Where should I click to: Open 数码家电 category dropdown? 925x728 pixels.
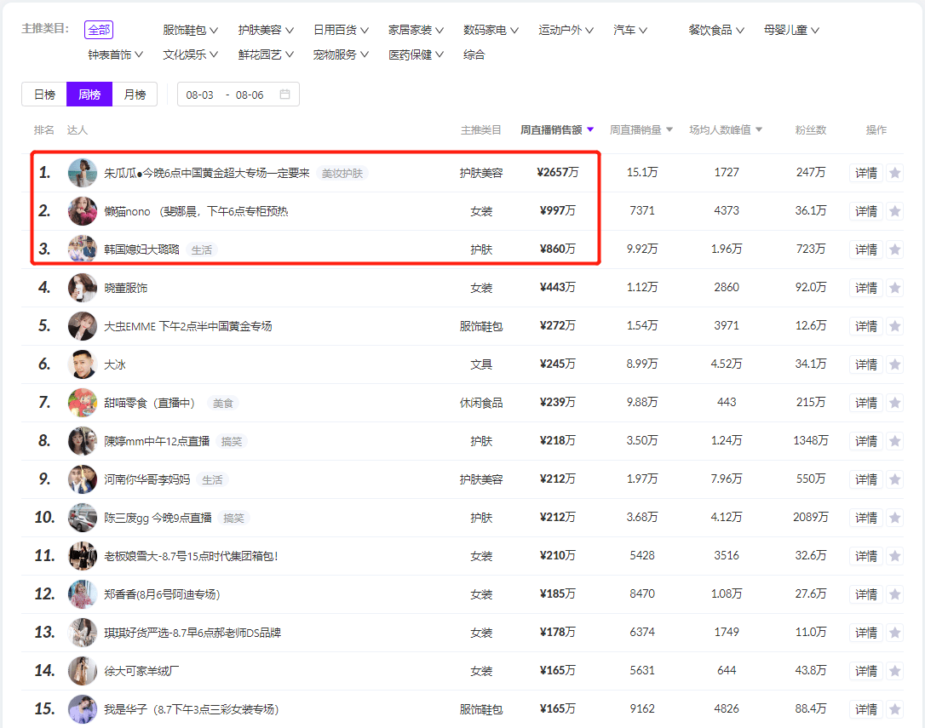coord(491,30)
